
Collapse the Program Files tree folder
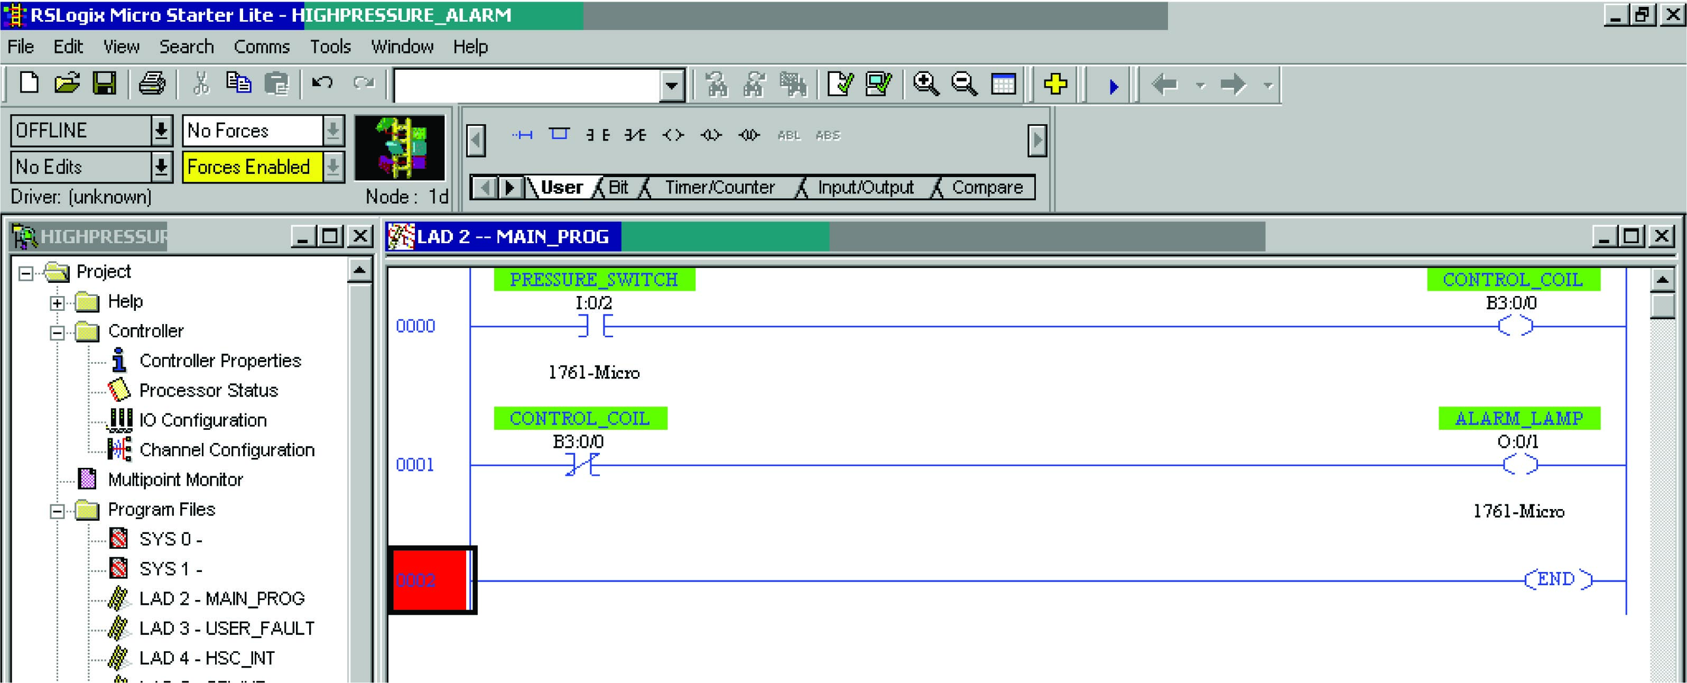(58, 511)
